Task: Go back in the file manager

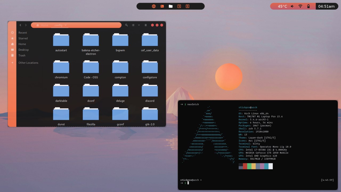Action: pos(20,25)
